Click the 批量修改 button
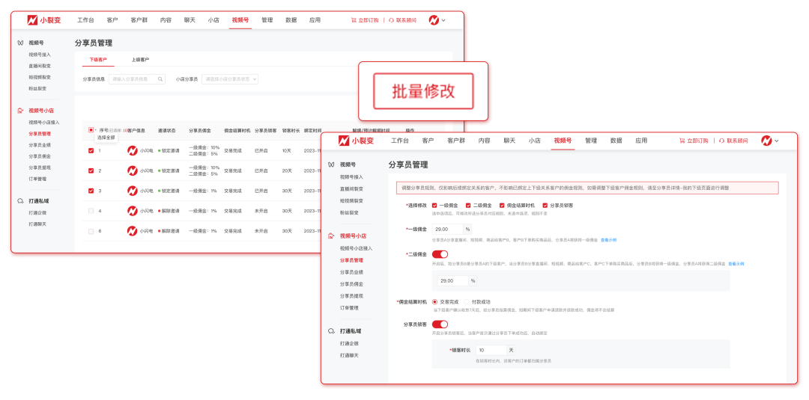Image resolution: width=809 pixels, height=400 pixels. point(423,91)
